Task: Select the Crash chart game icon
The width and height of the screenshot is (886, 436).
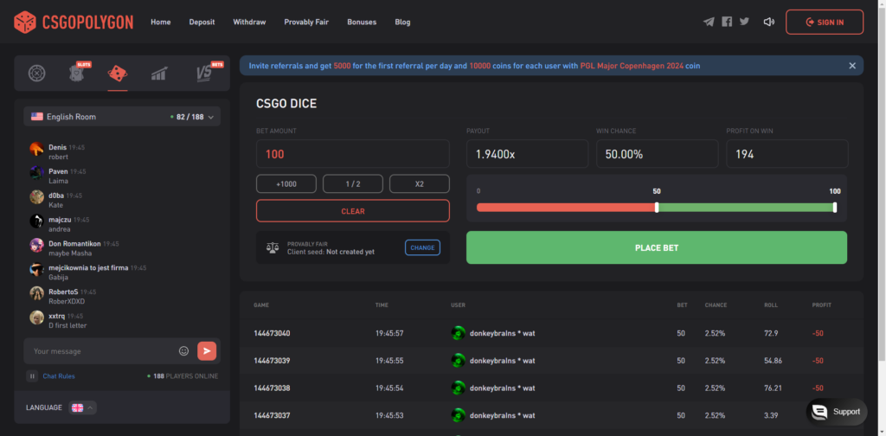Action: click(159, 74)
